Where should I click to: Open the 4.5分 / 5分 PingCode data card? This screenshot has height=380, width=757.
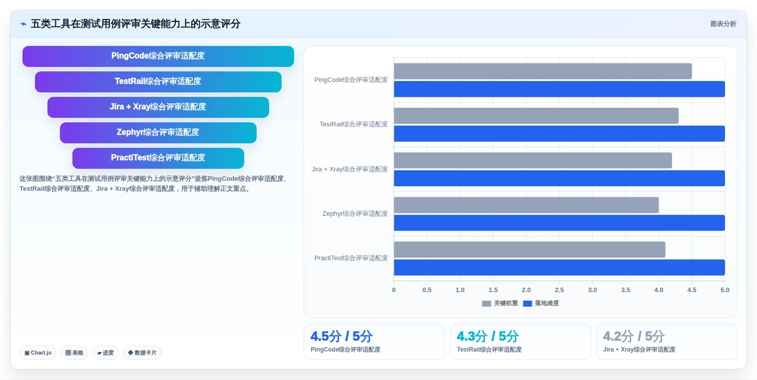coord(374,342)
